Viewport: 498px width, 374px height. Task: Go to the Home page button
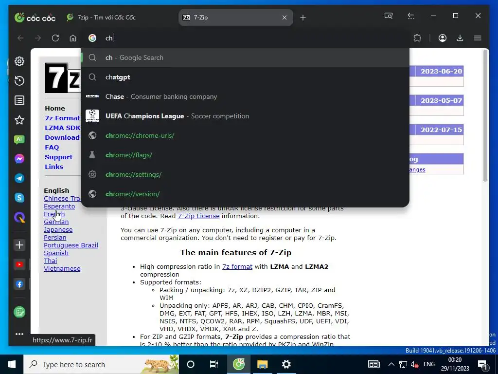[x=73, y=38]
